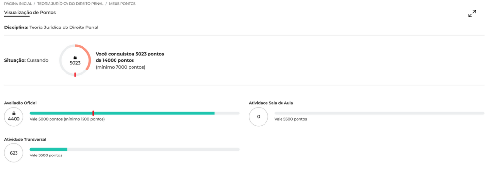Image resolution: width=497 pixels, height=183 pixels.
Task: Click the Situação: Cursando status label
Action: click(x=26, y=60)
